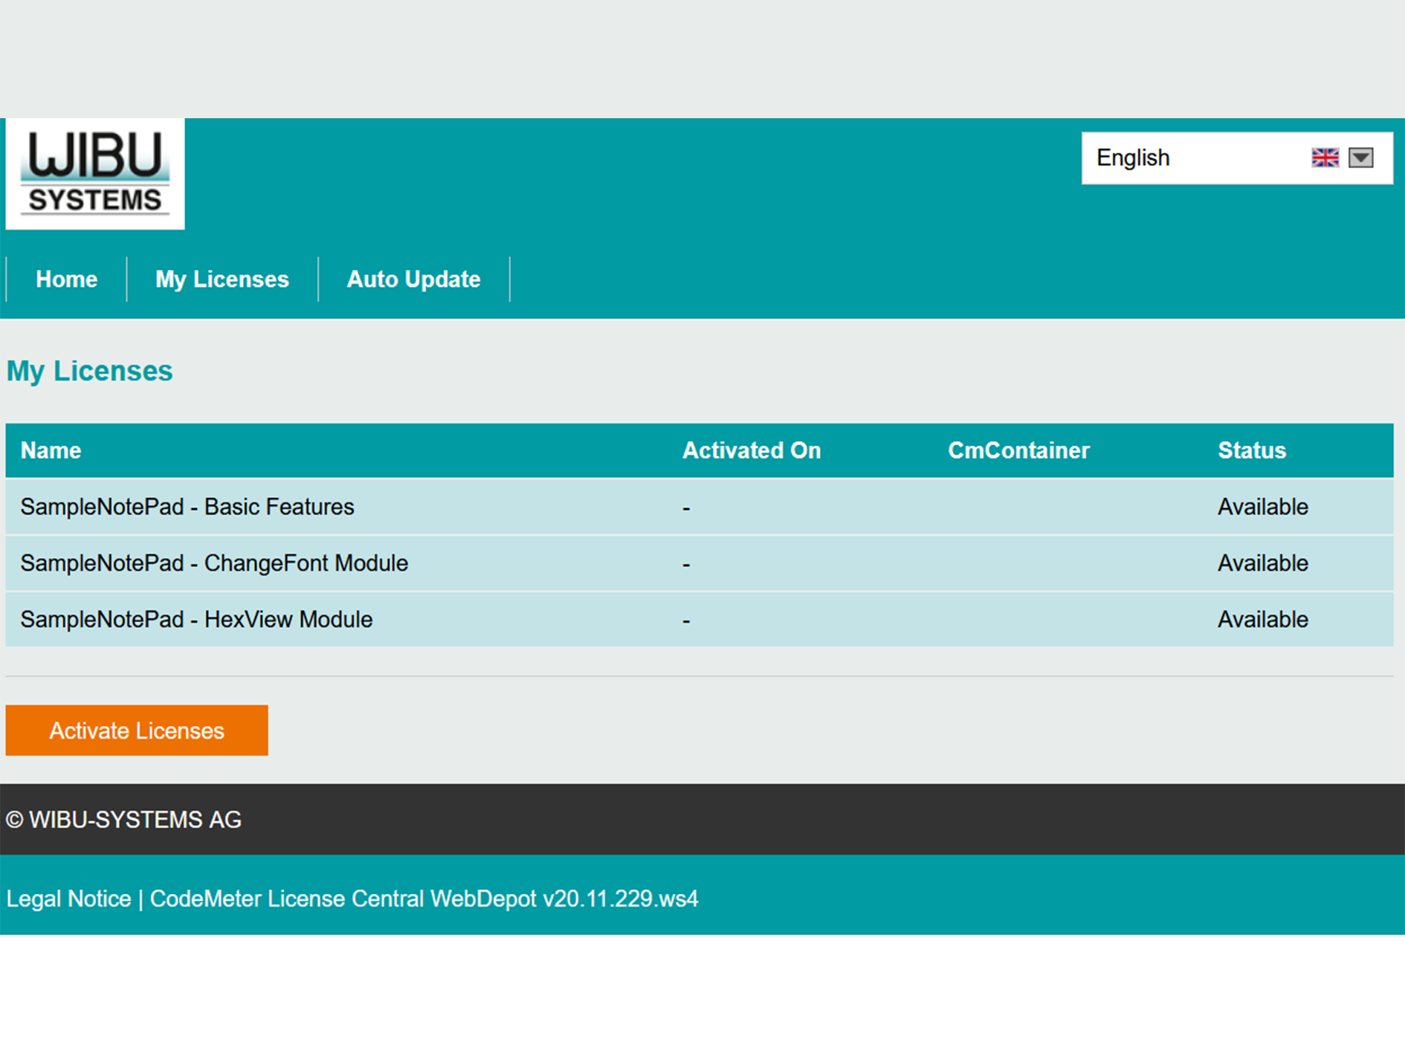Click the Status column header

1252,450
